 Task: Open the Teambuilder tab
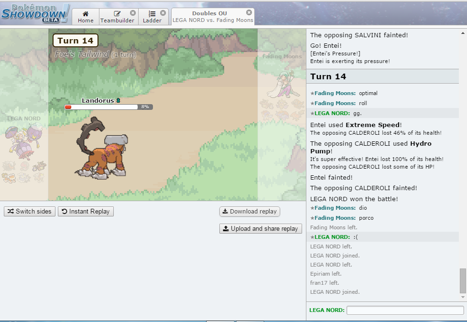(x=117, y=17)
